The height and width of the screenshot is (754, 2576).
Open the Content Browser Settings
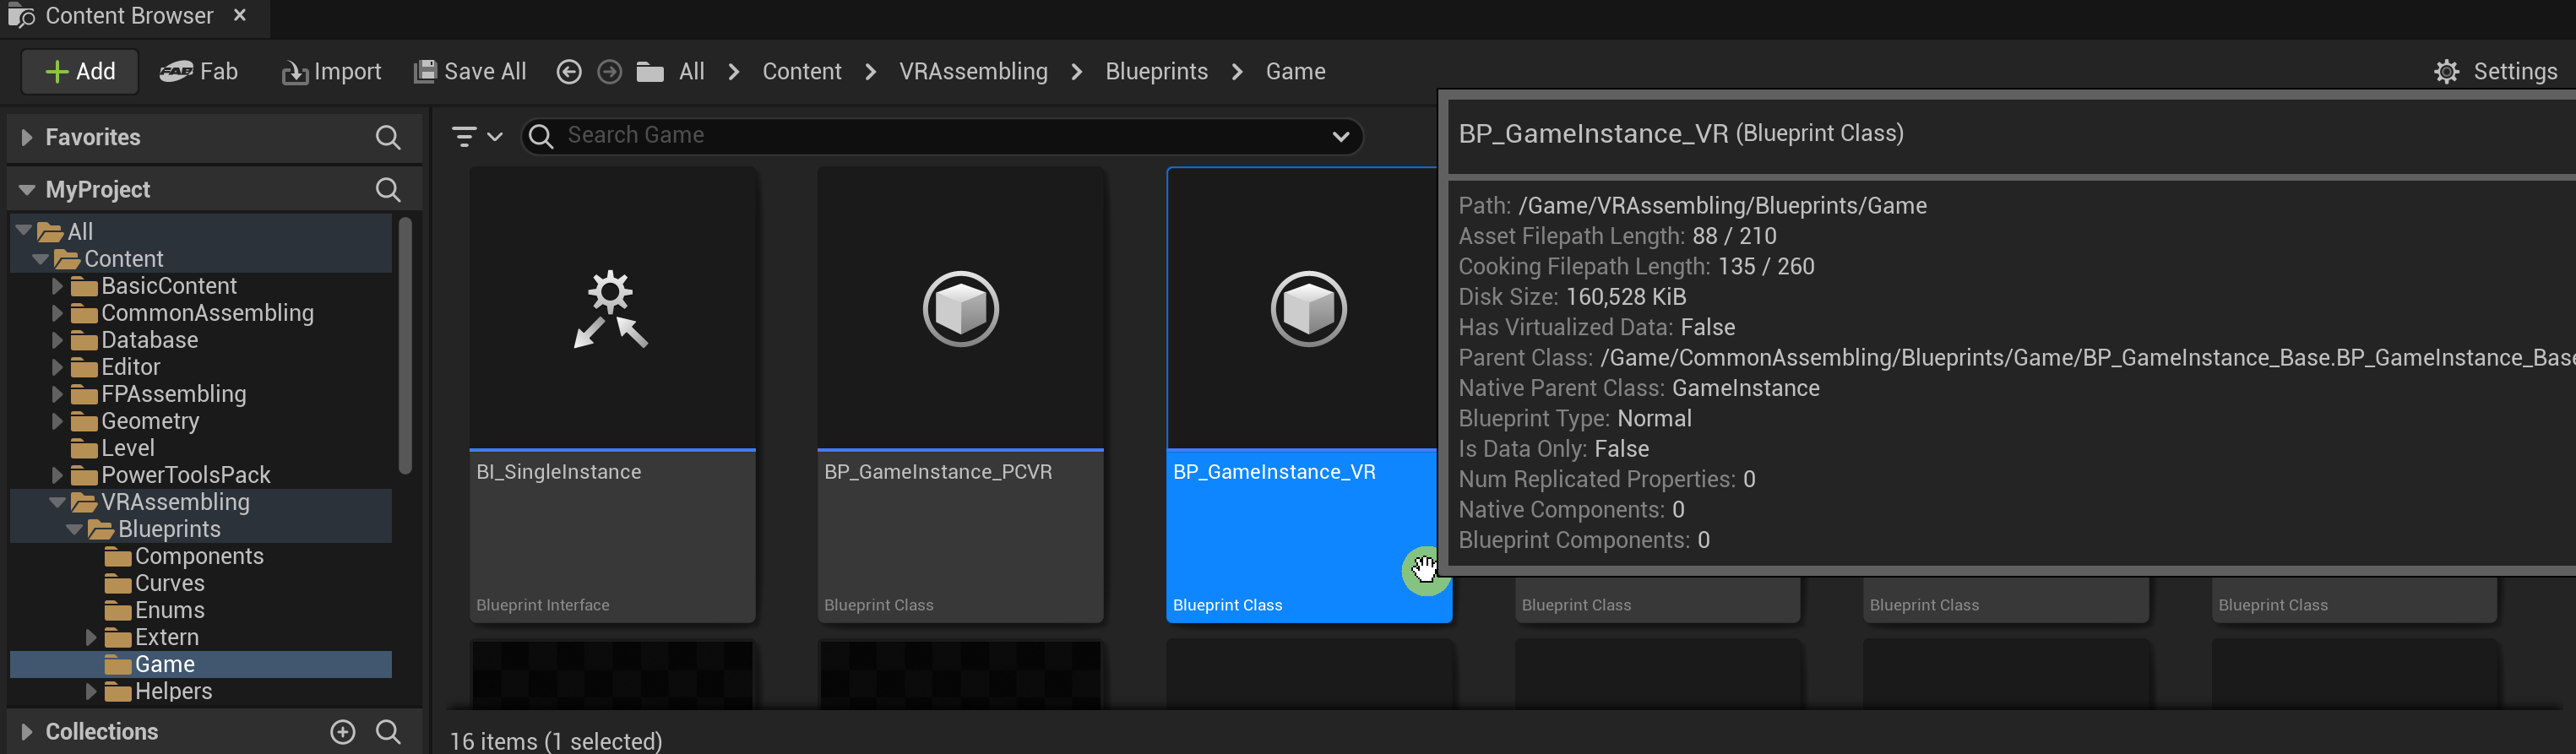tap(2496, 72)
